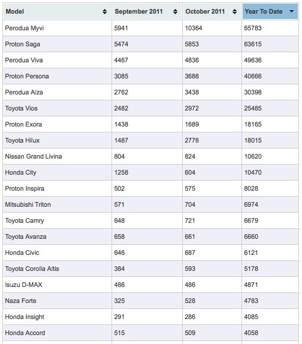The width and height of the screenshot is (302, 344).
Task: Toggle the Year To Date descending arrow
Action: click(x=292, y=11)
